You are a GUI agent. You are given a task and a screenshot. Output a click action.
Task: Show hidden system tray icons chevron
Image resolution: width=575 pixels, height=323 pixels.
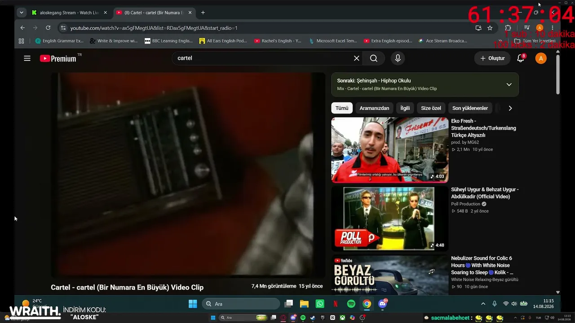tap(483, 304)
